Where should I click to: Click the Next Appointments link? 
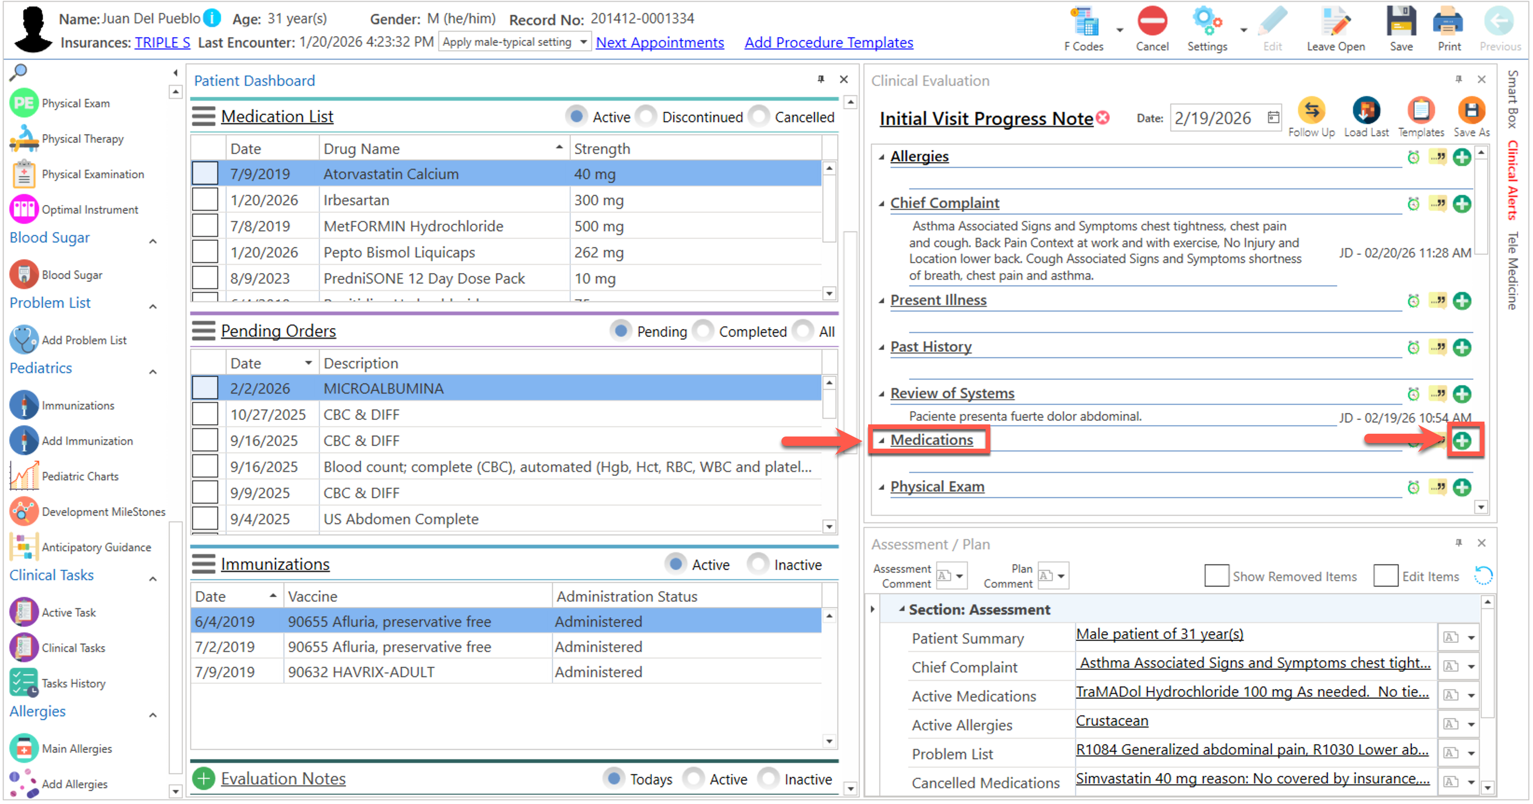tap(659, 42)
